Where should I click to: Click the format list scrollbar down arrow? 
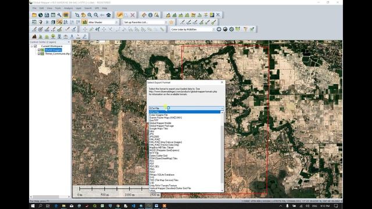(222, 190)
